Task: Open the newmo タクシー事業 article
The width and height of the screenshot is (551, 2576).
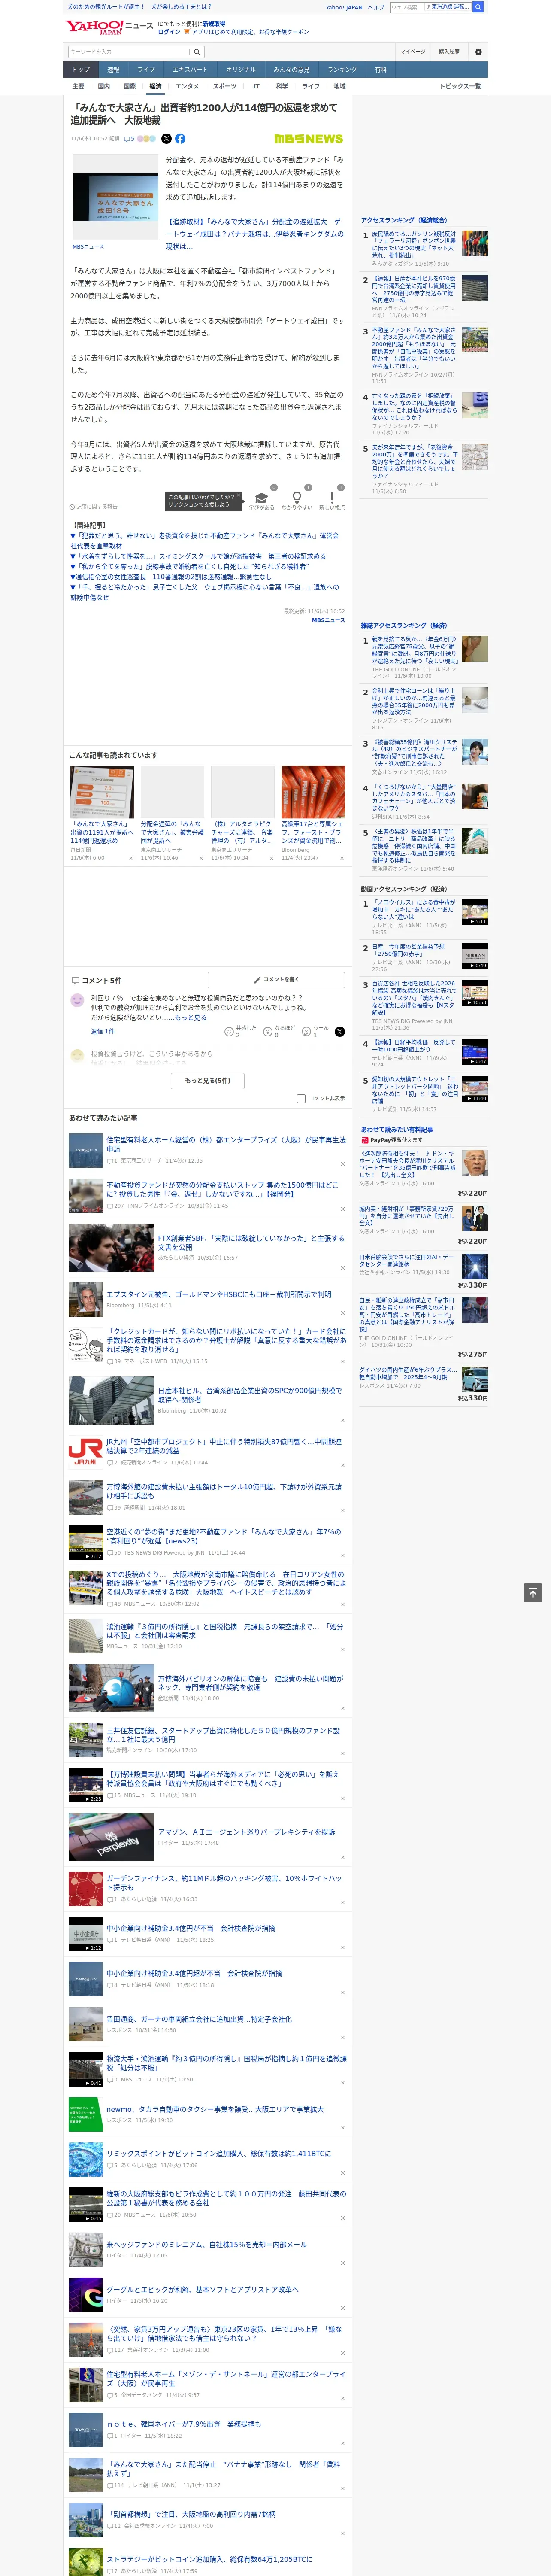Action: pyautogui.click(x=215, y=2109)
